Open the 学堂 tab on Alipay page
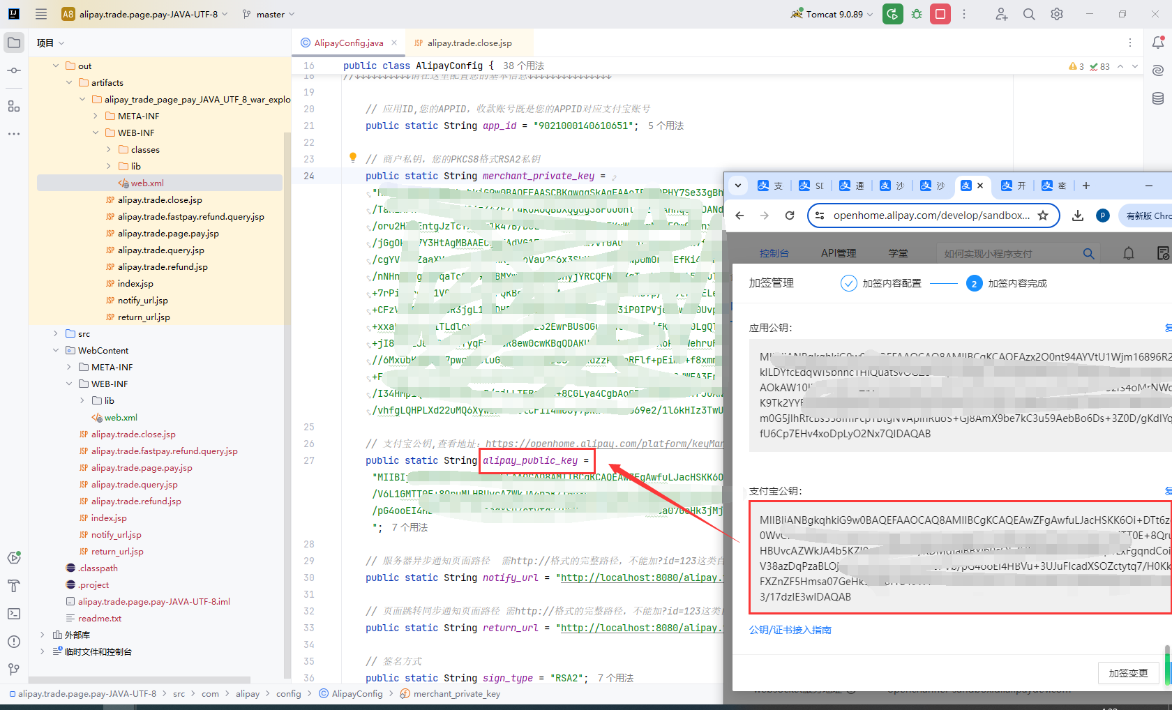This screenshot has height=710, width=1172. tap(898, 253)
